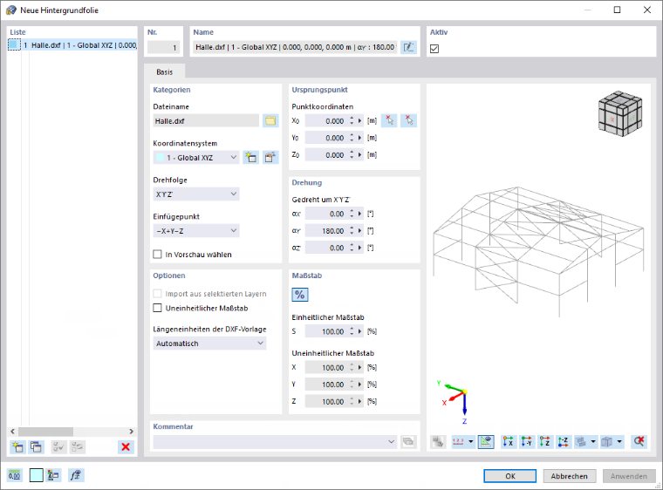Switch to the Basis tab
This screenshot has height=490, width=663.
click(165, 71)
